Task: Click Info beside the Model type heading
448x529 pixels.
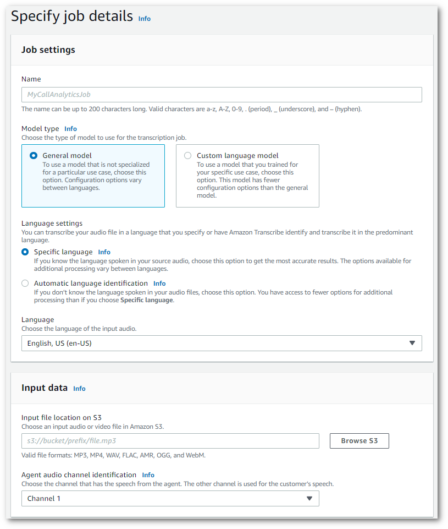Action: pos(70,128)
